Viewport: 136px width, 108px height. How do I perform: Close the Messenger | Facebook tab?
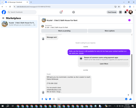(27, 2)
